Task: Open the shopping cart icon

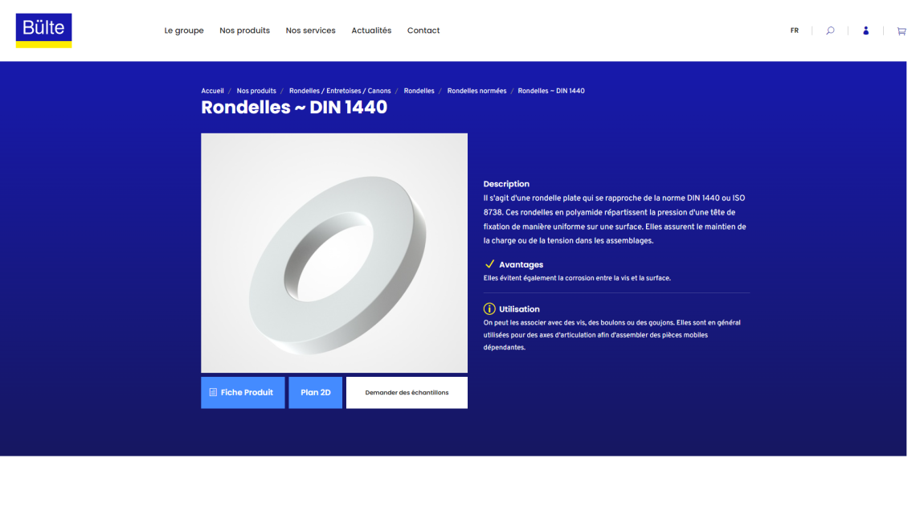Action: (901, 31)
